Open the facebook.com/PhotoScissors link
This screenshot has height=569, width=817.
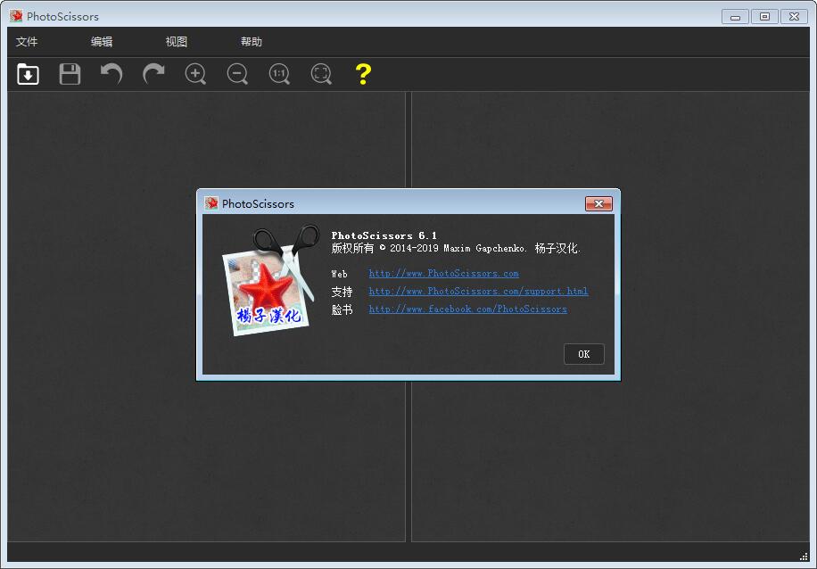click(x=467, y=309)
